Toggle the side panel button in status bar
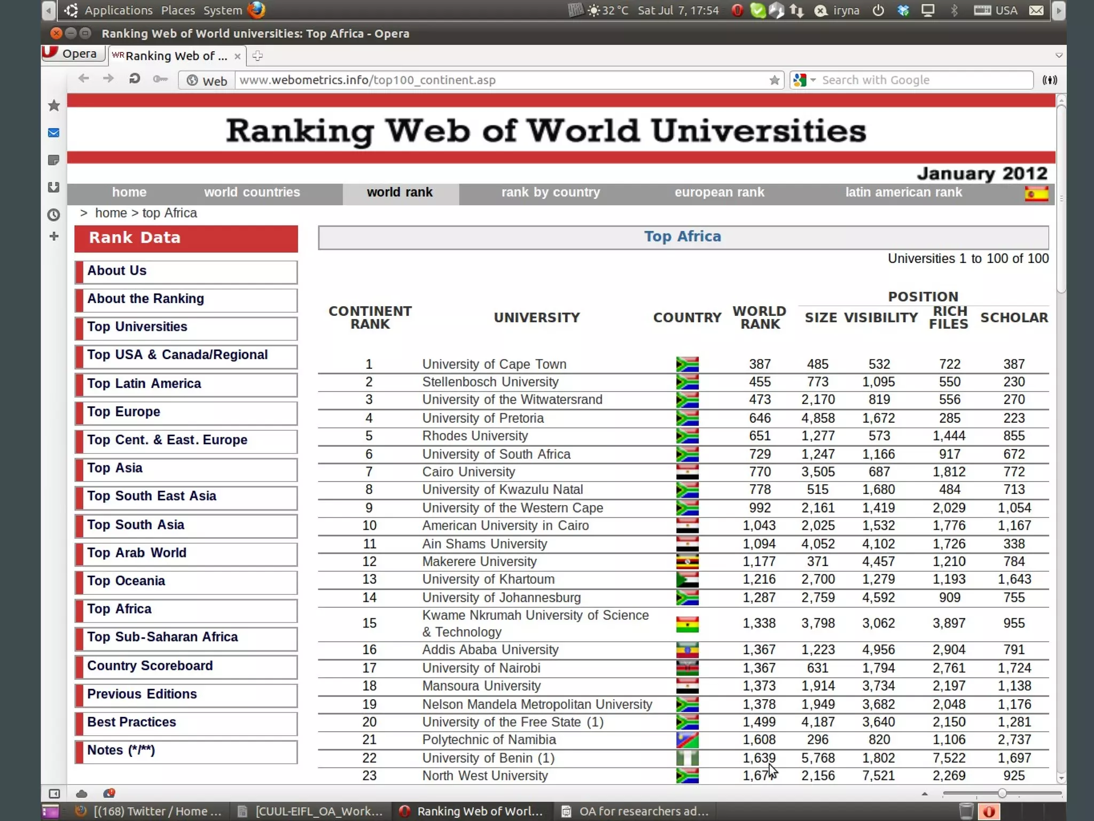1094x821 pixels. pyautogui.click(x=54, y=794)
